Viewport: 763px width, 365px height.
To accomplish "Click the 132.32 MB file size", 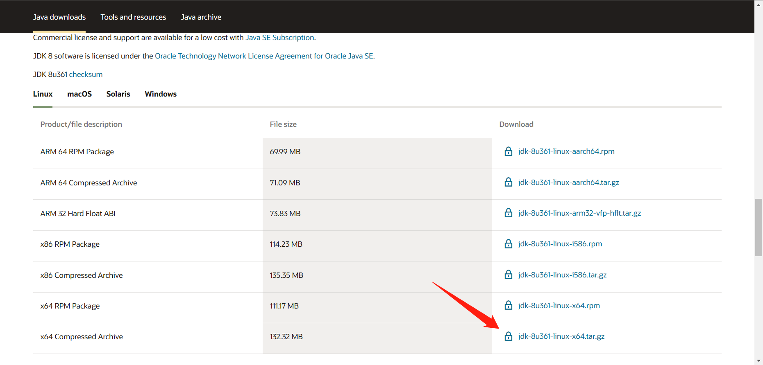I will coord(286,337).
